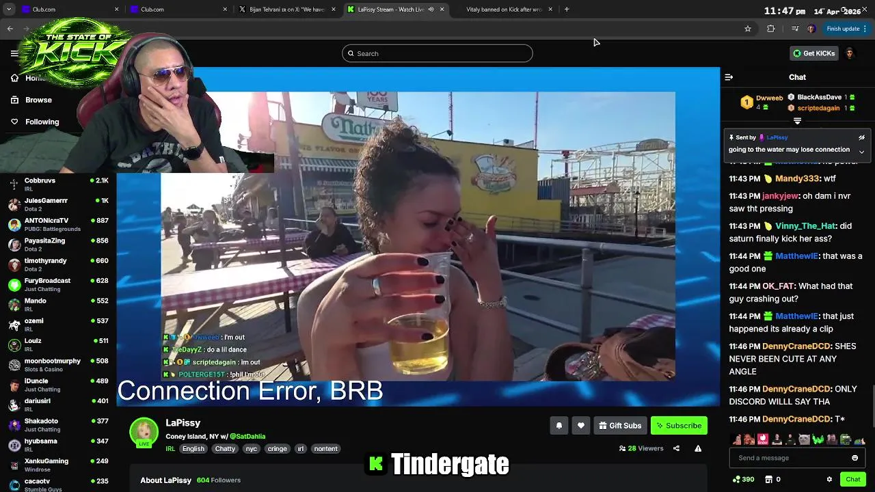Open ozemi channel in sidebar
This screenshot has height=492, width=875.
point(58,325)
